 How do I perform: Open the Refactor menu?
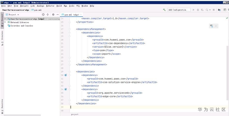click(x=50, y=6)
